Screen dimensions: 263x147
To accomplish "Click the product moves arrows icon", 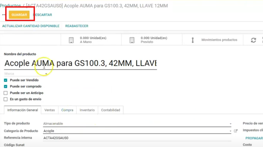I will click(193, 40).
